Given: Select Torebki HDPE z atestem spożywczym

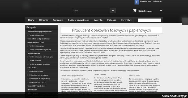Looking at the screenshot, I should coord(36,88).
